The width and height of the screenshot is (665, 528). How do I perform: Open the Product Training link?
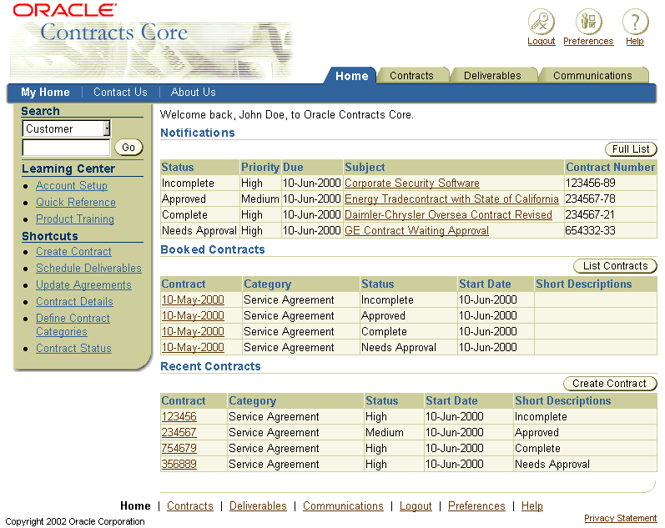pos(75,219)
